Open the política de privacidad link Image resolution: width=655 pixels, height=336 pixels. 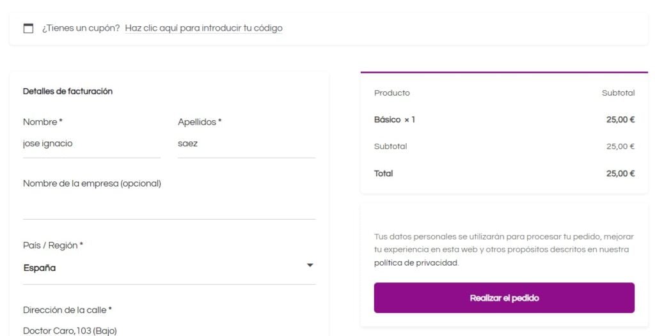point(416,263)
